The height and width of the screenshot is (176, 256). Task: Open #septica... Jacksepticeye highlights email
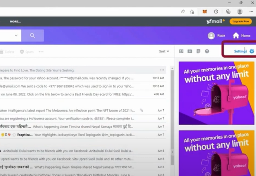point(83,135)
